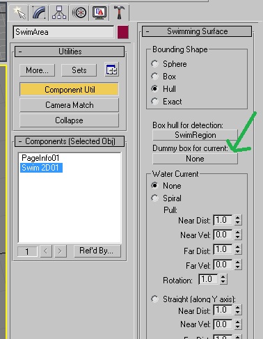Collapse the Utilities rollout header
263x339 pixels.
click(70, 52)
